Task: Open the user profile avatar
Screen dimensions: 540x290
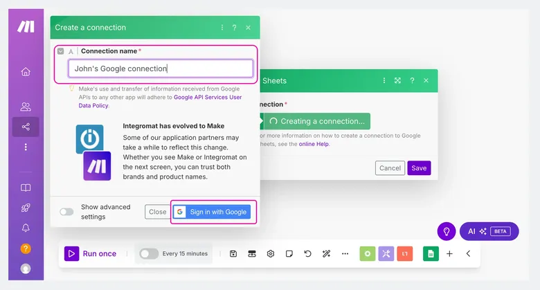Action: click(x=26, y=269)
